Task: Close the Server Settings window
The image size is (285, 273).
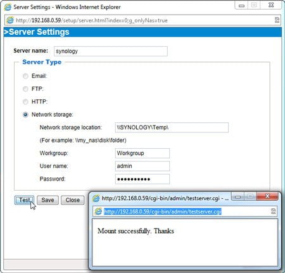Action: [x=271, y=5]
